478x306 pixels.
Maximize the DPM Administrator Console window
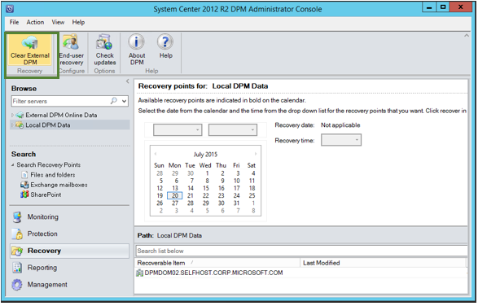pos(443,7)
